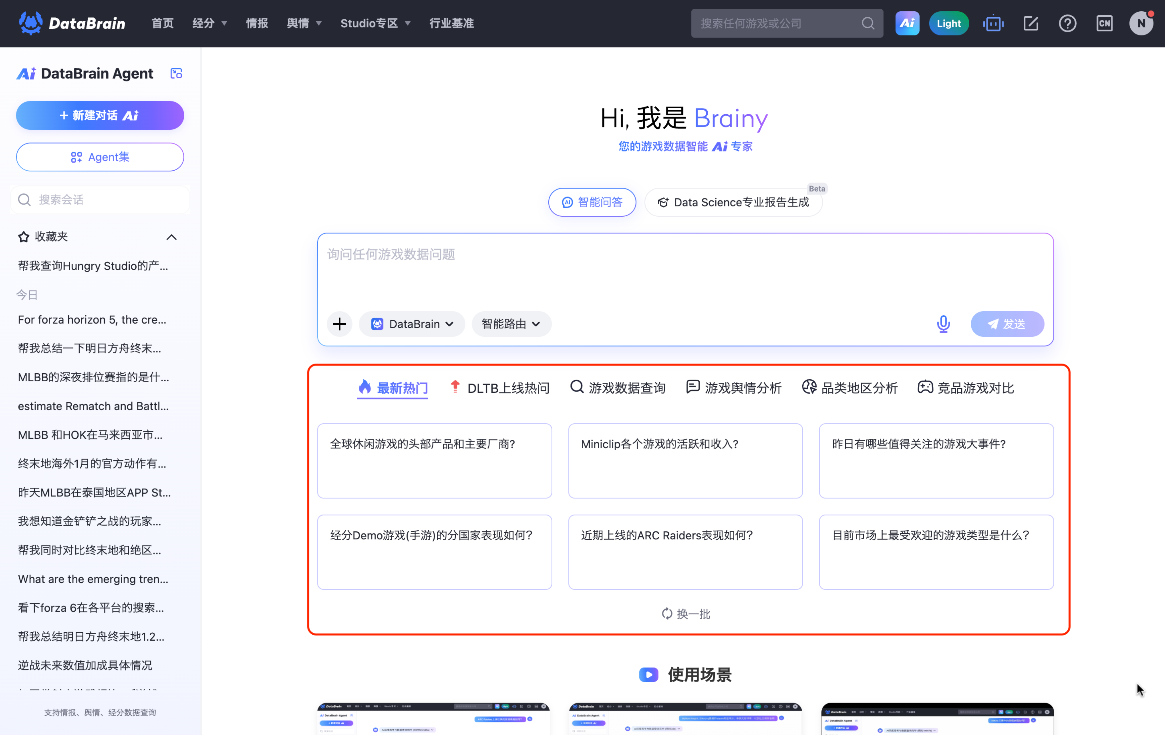This screenshot has width=1165, height=735.
Task: Open chat estimate Rematch and Battl...
Action: (93, 406)
